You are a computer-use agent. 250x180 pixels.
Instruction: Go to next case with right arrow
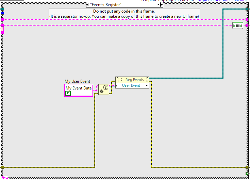(162, 5)
